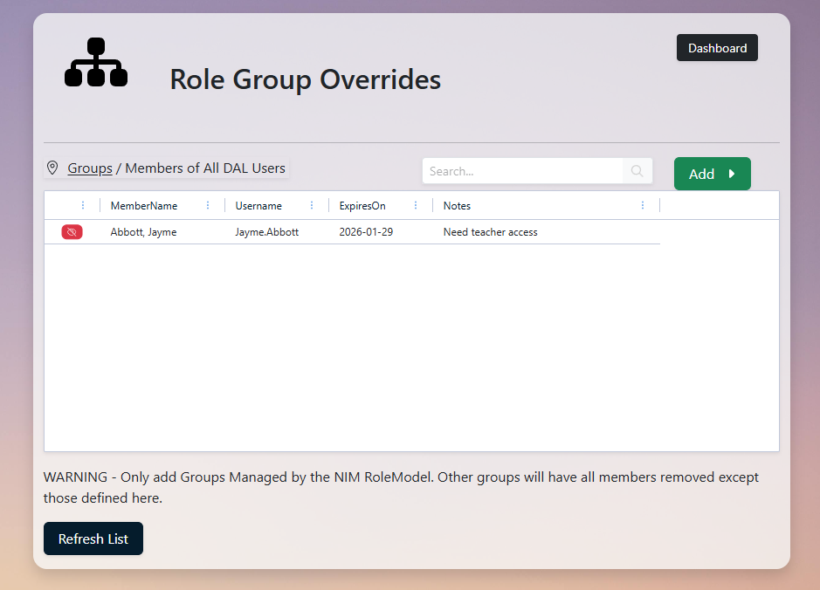Viewport: 820px width, 590px height.
Task: Open the ExpiresOn column options icon
Action: (x=416, y=205)
